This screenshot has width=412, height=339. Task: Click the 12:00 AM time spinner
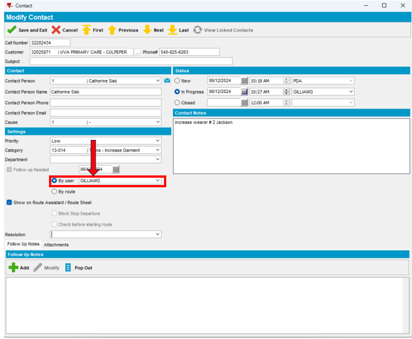pos(286,103)
